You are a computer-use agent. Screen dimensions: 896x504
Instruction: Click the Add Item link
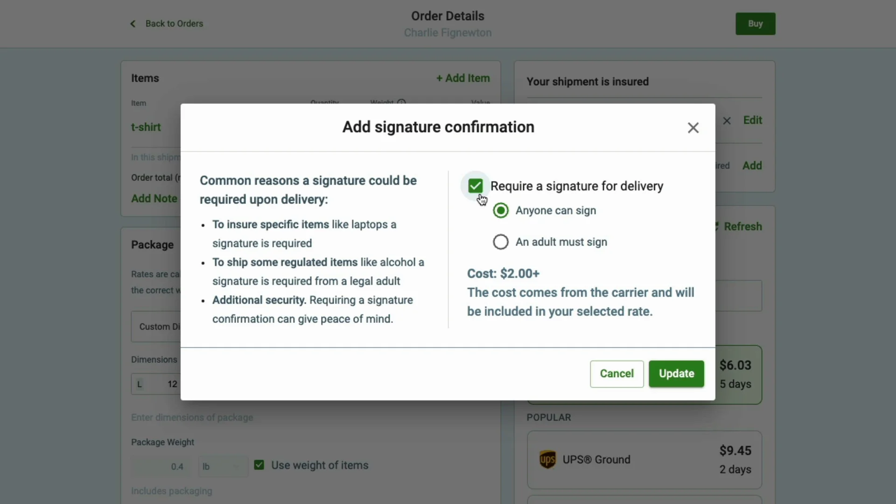[463, 78]
